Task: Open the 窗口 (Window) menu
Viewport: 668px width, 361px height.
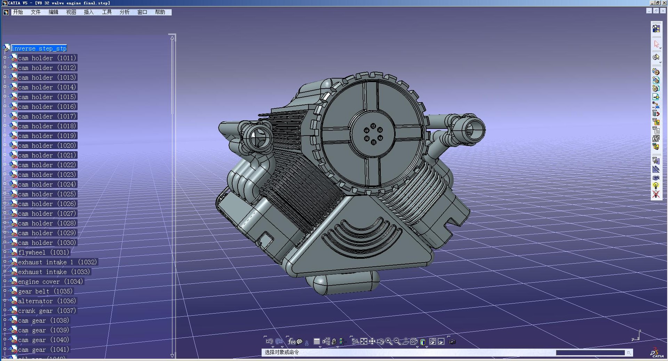Action: 142,12
